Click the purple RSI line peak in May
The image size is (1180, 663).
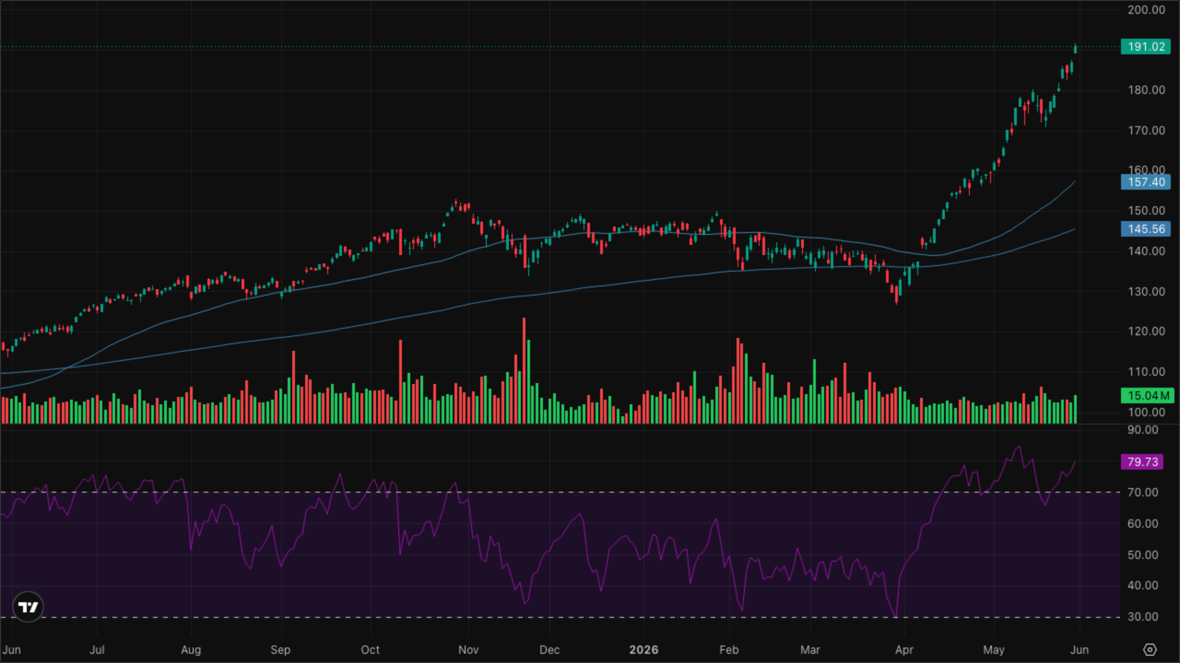(1019, 446)
